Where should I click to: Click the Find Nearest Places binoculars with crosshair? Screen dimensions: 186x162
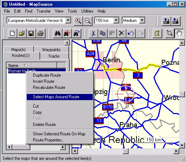tap(67, 33)
